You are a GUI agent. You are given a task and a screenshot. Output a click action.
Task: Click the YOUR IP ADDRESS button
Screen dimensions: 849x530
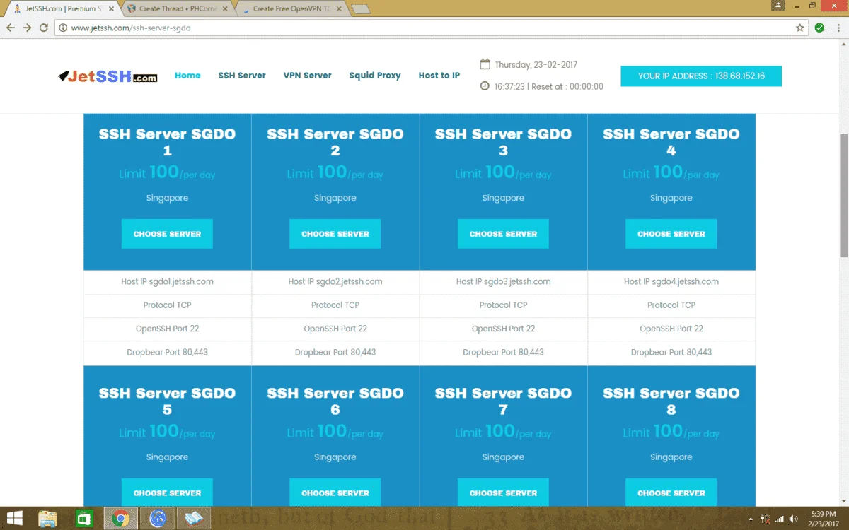tap(701, 76)
